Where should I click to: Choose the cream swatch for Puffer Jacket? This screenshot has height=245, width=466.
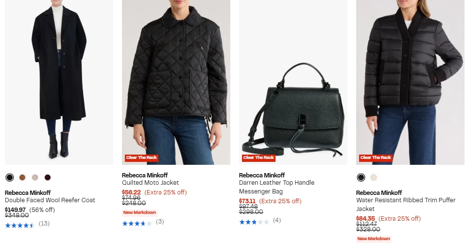(374, 177)
